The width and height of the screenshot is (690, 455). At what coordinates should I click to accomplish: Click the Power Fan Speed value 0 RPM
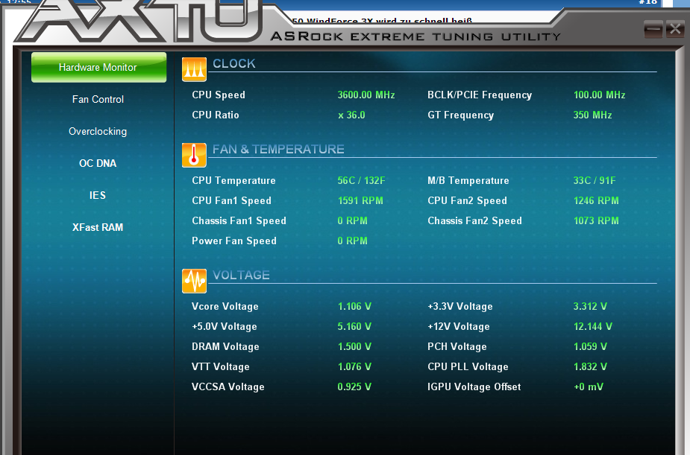353,241
